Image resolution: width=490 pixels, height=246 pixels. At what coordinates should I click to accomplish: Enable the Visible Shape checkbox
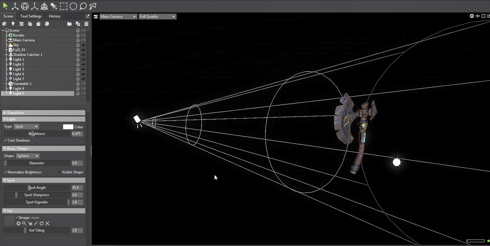point(59,172)
